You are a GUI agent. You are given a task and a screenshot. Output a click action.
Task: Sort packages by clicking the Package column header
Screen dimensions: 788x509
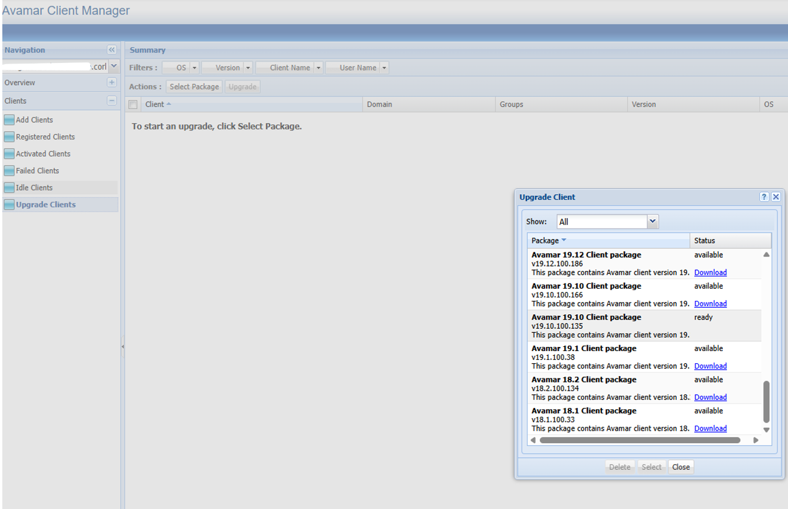coord(546,240)
